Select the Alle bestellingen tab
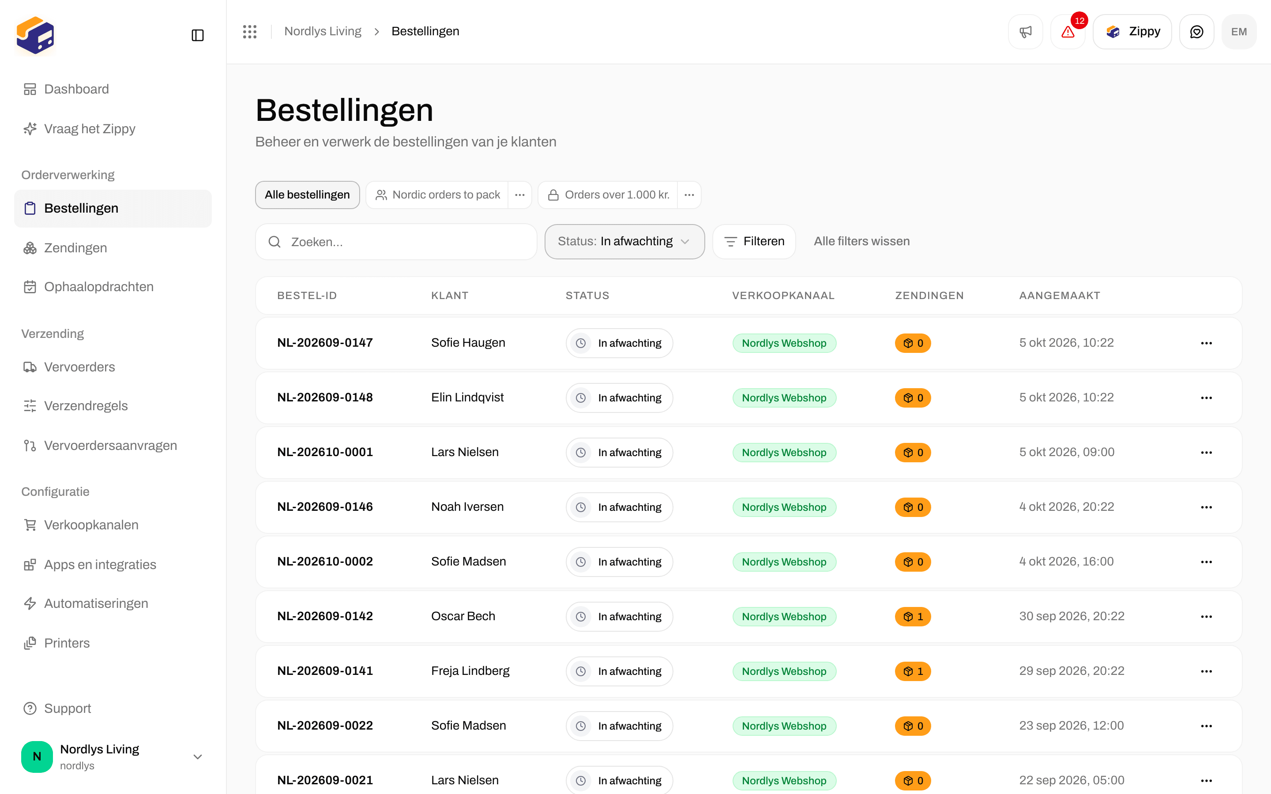This screenshot has height=794, width=1271. [x=307, y=195]
